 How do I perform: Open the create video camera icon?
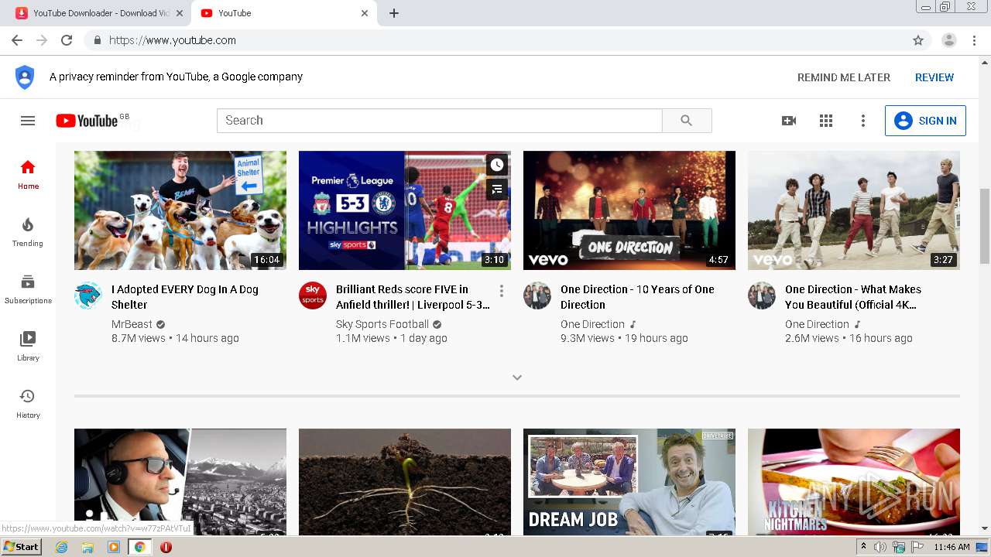point(789,121)
